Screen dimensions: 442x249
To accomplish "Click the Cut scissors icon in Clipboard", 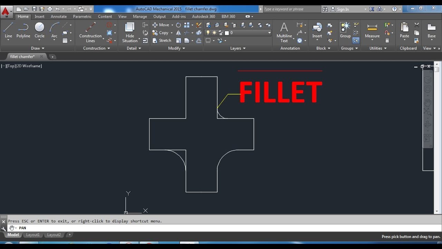I will tap(417, 25).
